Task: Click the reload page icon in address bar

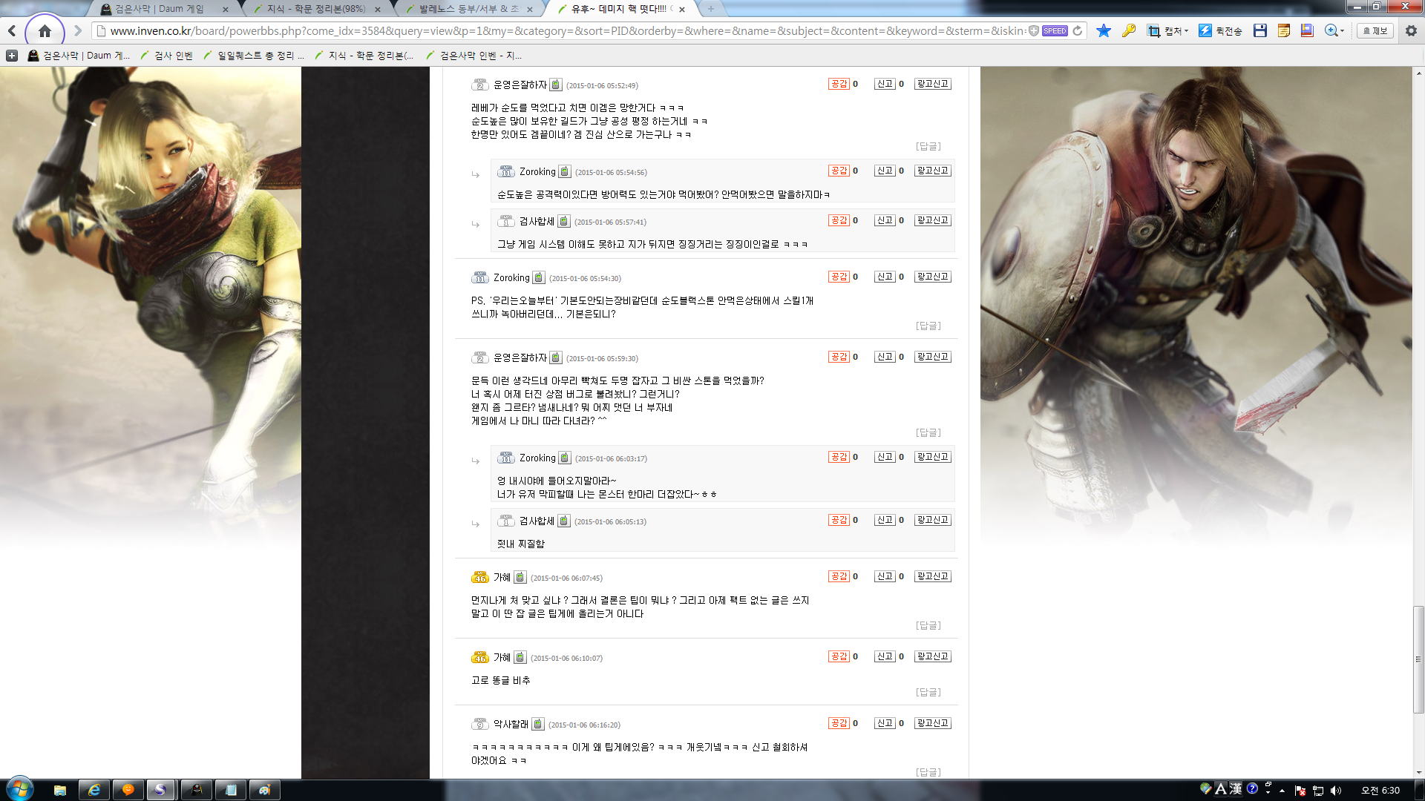Action: click(x=1078, y=31)
